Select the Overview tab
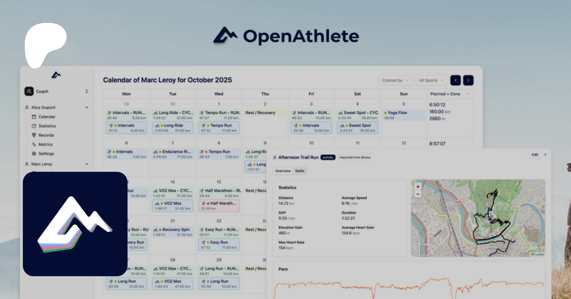The image size is (571, 299). click(x=283, y=171)
